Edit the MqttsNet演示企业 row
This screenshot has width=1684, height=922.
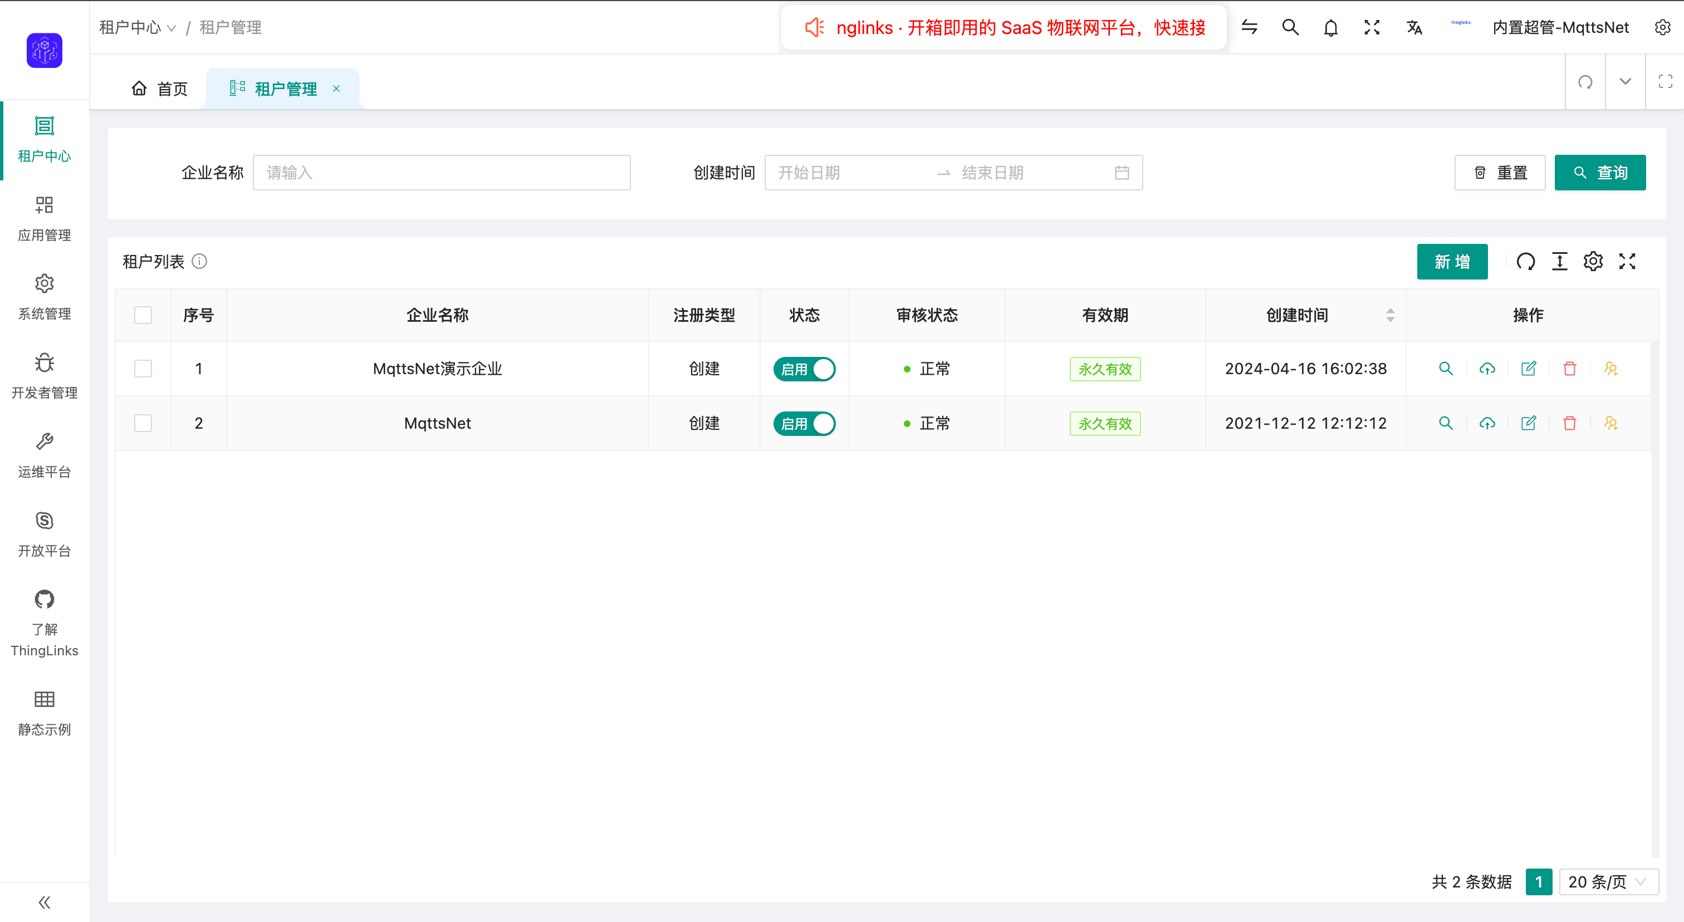(1529, 369)
